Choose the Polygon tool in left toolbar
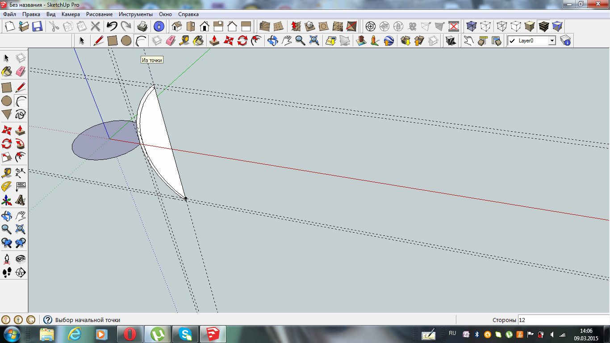 click(x=7, y=114)
